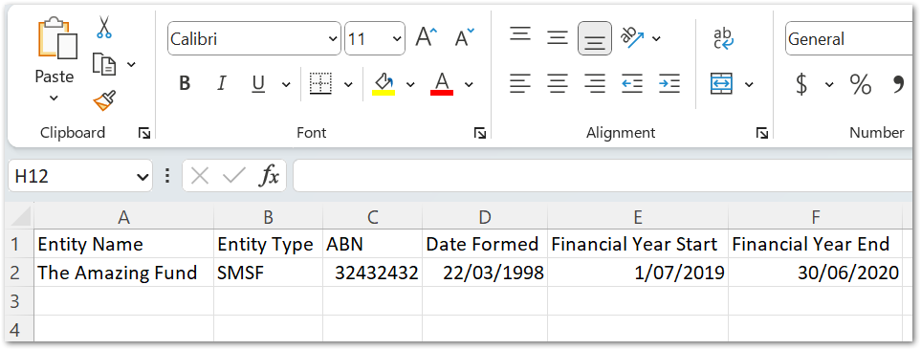This screenshot has height=350, width=921.
Task: Click the Percent Style icon
Action: 861,84
